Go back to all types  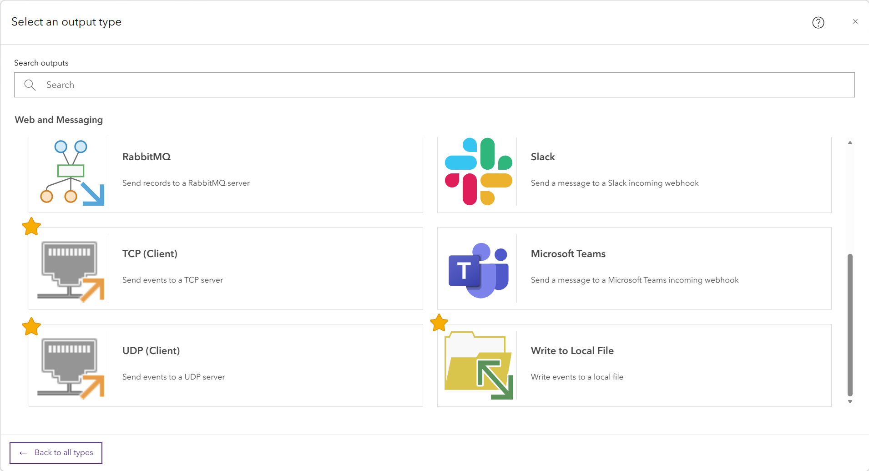pyautogui.click(x=56, y=453)
